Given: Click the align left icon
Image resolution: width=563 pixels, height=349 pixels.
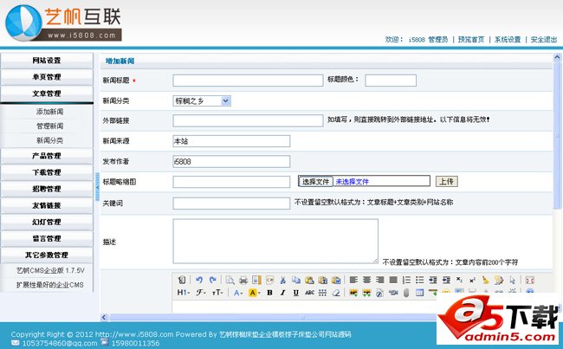Looking at the screenshot, I should click(x=354, y=280).
